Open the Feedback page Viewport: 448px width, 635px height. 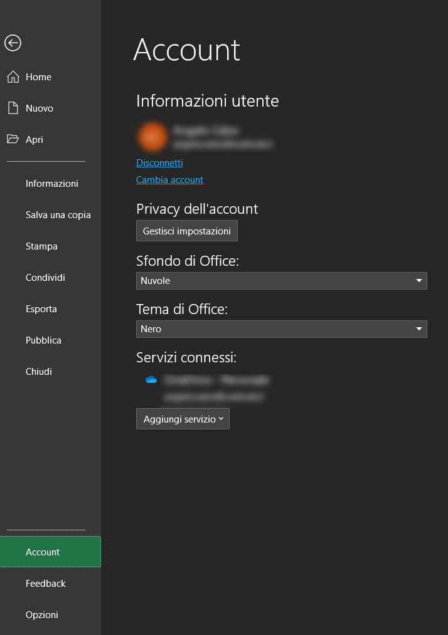click(45, 583)
